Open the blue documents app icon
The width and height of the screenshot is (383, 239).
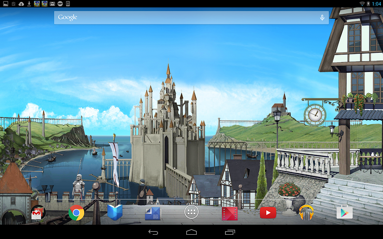coord(153,213)
